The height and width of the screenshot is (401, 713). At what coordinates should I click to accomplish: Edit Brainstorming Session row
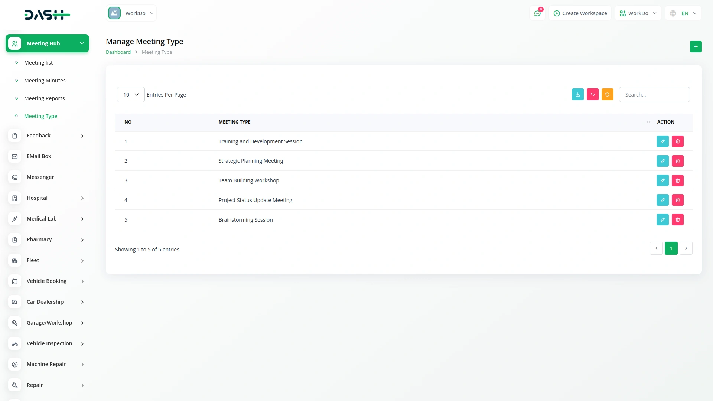click(x=662, y=220)
